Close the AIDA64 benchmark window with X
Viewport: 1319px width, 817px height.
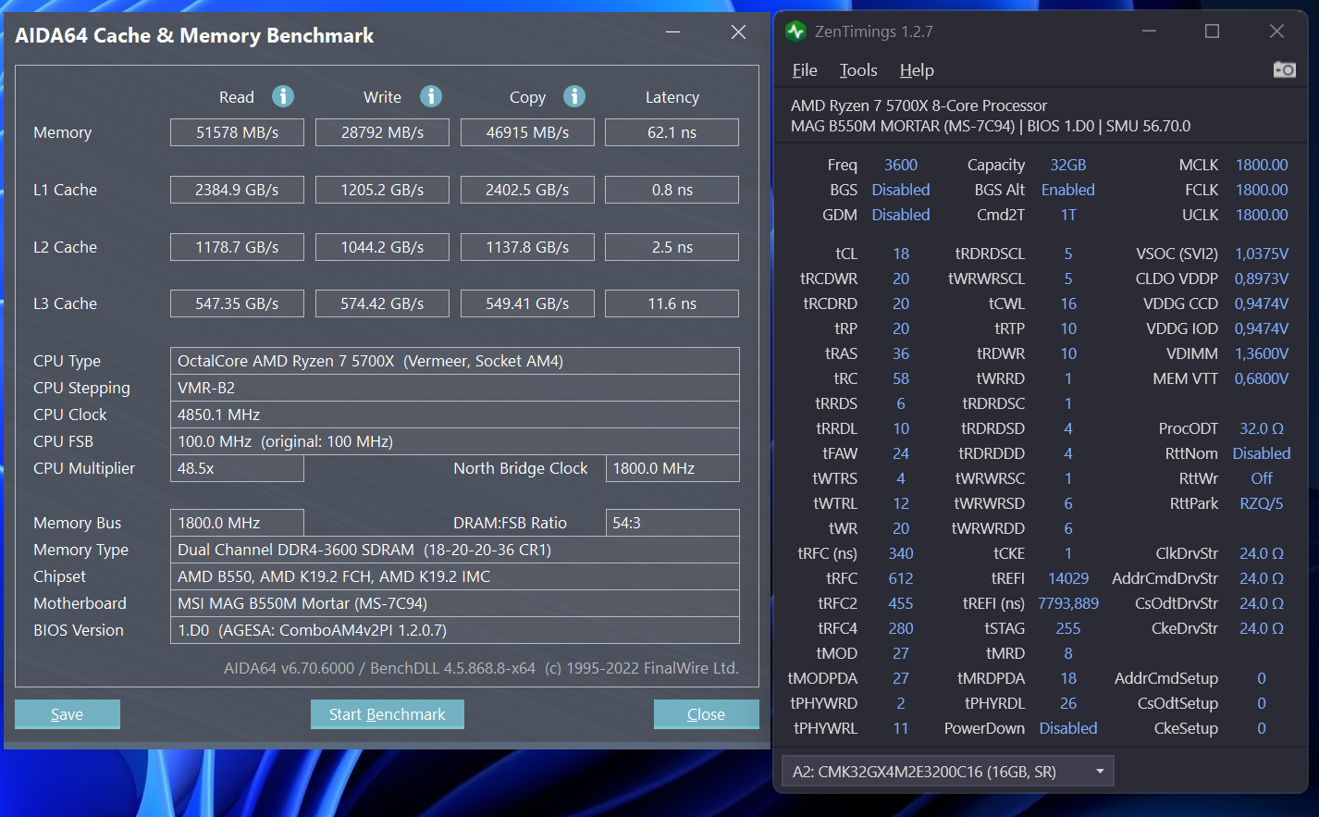coord(738,32)
